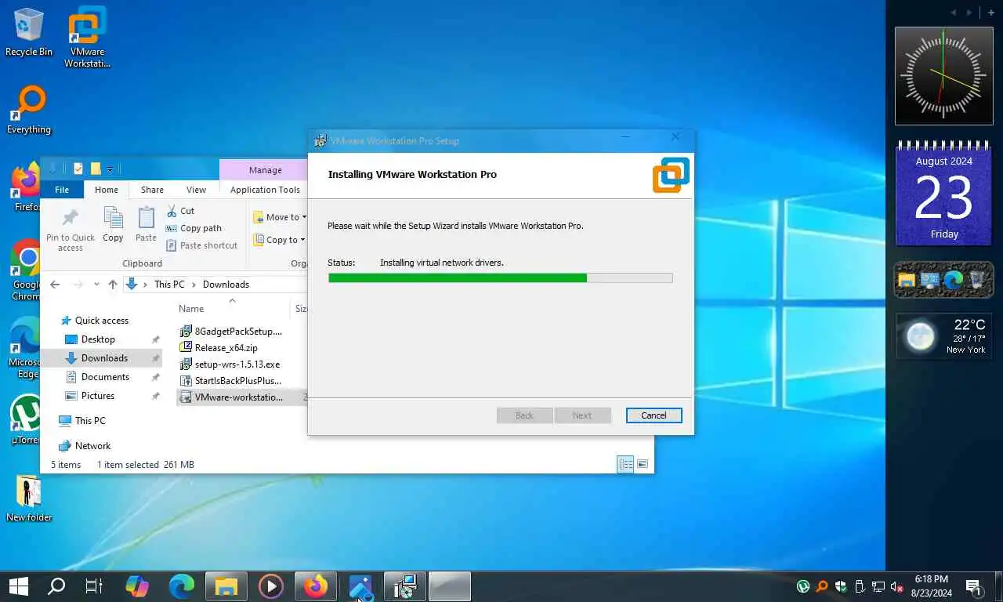This screenshot has width=1003, height=602.
Task: Open the media player taskbar icon
Action: (271, 586)
